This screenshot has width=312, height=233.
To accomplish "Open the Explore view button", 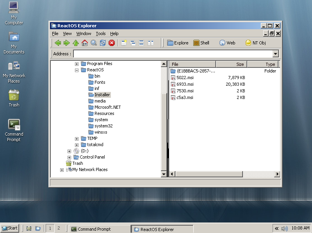I will [x=178, y=43].
